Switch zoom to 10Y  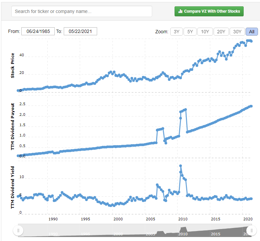click(x=205, y=32)
